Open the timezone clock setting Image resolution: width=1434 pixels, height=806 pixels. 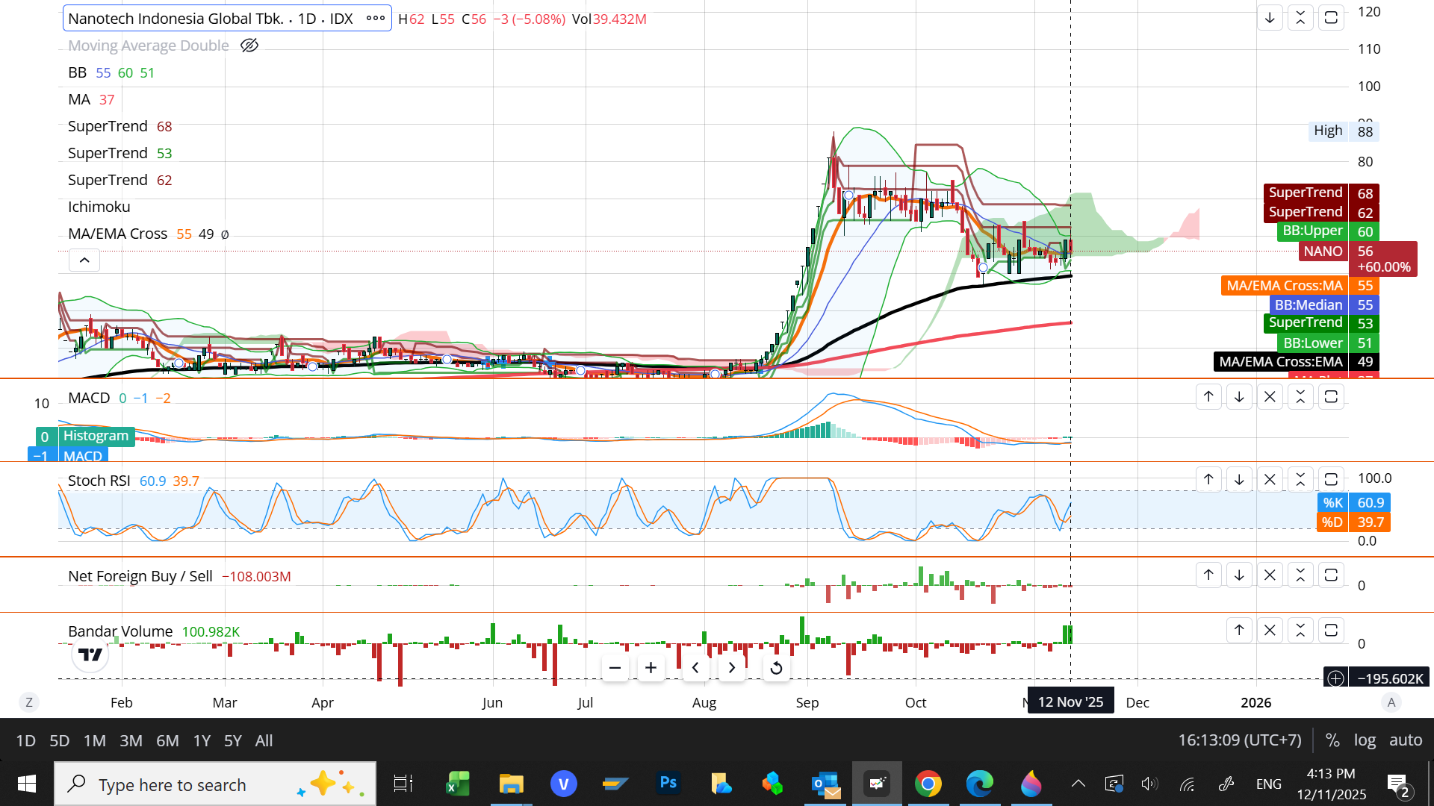[x=1239, y=740]
